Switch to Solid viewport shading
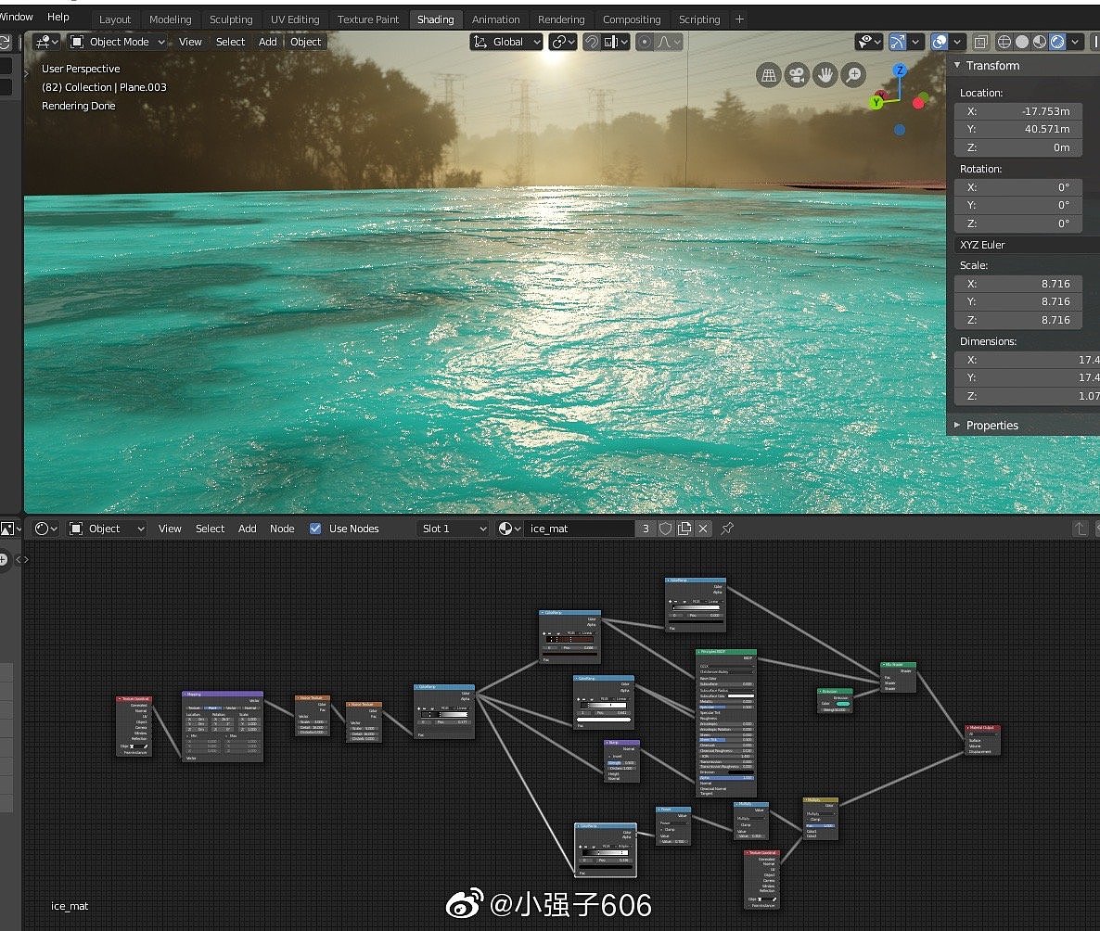This screenshot has height=931, width=1100. (x=1022, y=41)
